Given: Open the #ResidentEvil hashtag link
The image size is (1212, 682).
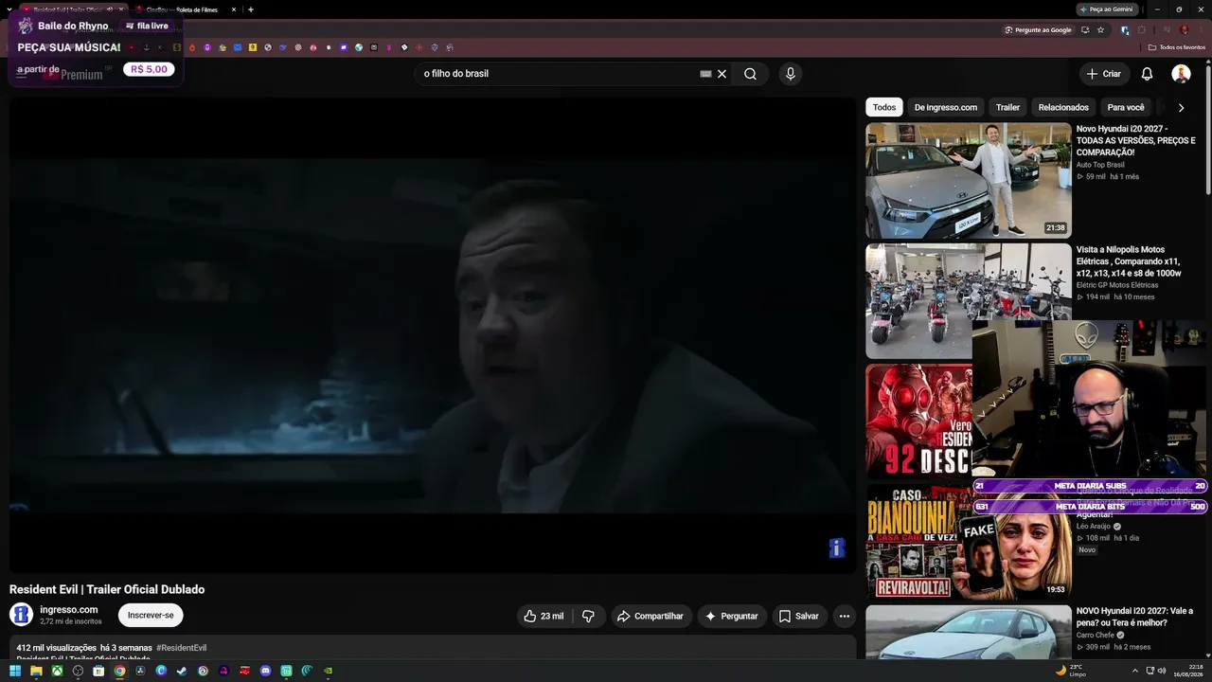Looking at the screenshot, I should coord(181,648).
